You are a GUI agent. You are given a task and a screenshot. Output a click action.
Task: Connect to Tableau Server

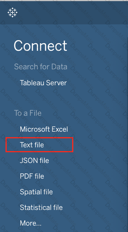[x=43, y=83]
